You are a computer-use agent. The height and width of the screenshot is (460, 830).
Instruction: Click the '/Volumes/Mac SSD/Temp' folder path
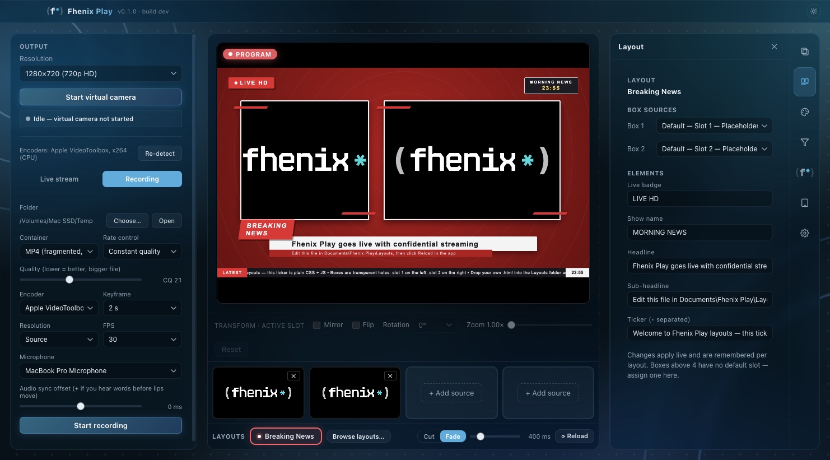tap(56, 221)
